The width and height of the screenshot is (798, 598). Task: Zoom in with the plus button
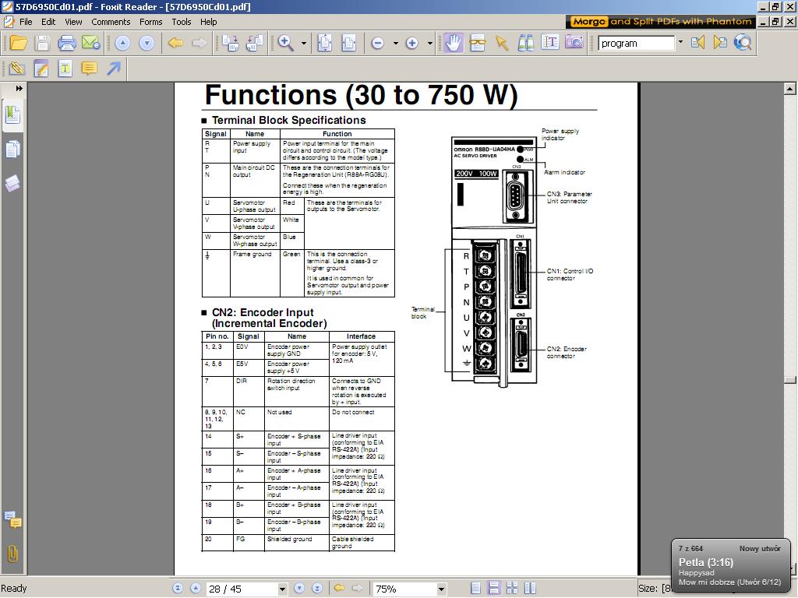pyautogui.click(x=412, y=44)
